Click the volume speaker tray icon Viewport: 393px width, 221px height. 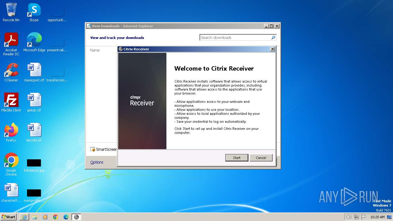[x=349, y=217]
